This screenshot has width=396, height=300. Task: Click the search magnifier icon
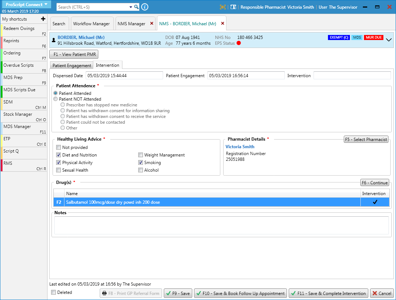(x=136, y=7)
